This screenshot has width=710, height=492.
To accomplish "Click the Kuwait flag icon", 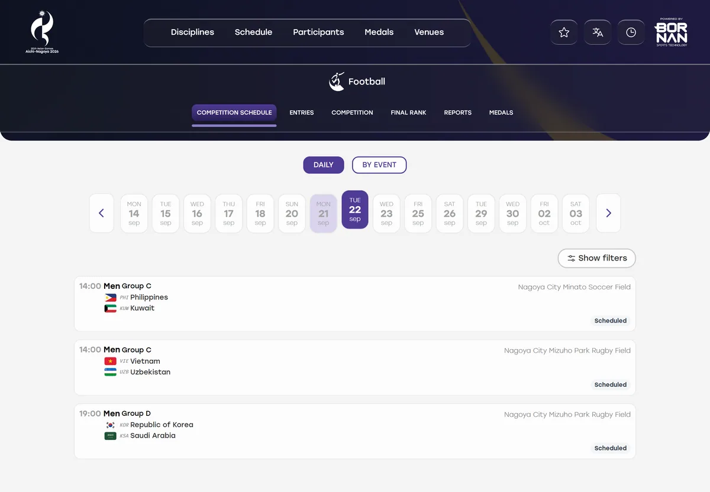I will (110, 308).
